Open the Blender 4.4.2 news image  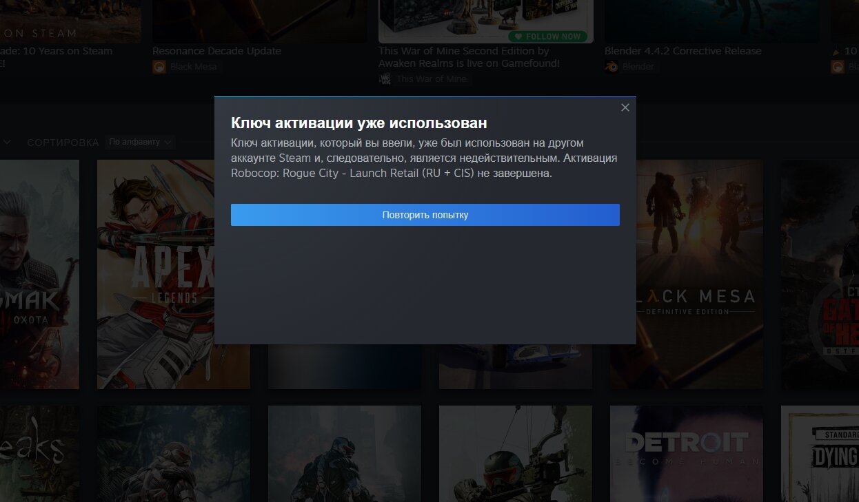(712, 21)
